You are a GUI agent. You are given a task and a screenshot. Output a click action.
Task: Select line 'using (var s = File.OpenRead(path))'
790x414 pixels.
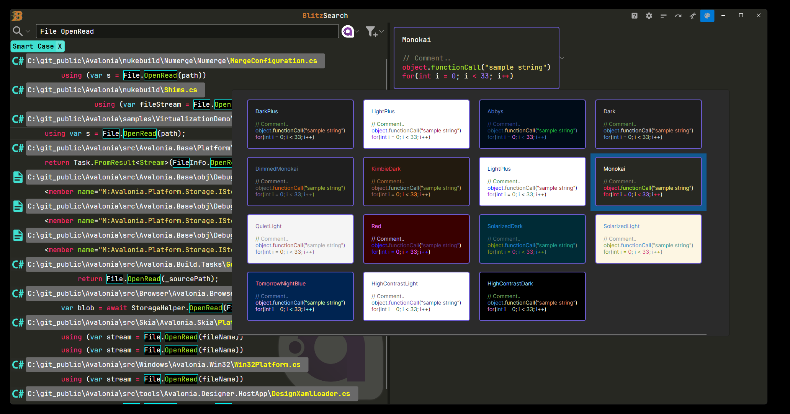point(134,75)
